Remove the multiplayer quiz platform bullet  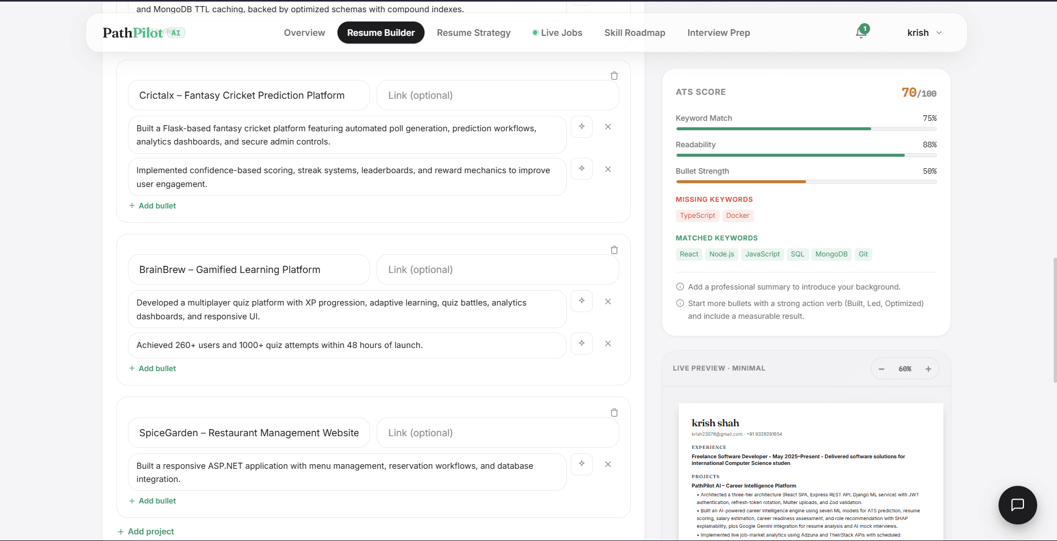[608, 302]
